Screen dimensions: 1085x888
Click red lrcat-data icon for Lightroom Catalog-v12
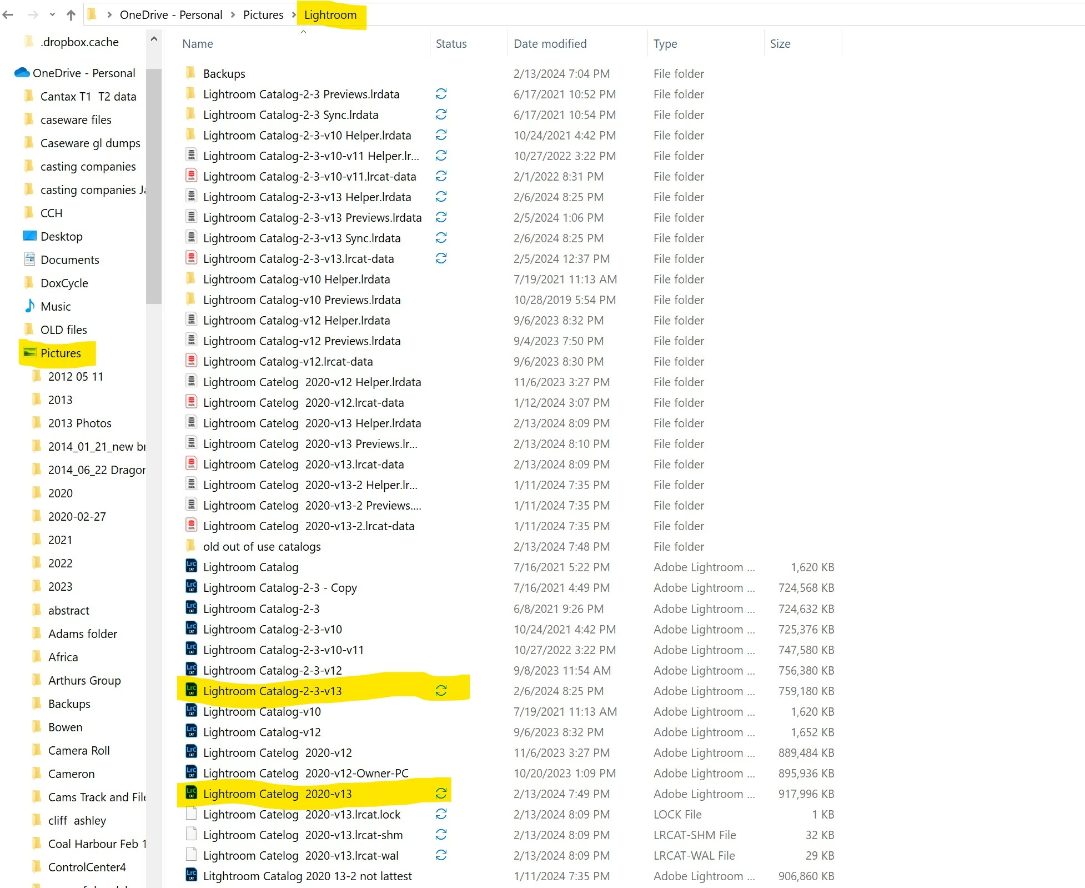coord(191,361)
